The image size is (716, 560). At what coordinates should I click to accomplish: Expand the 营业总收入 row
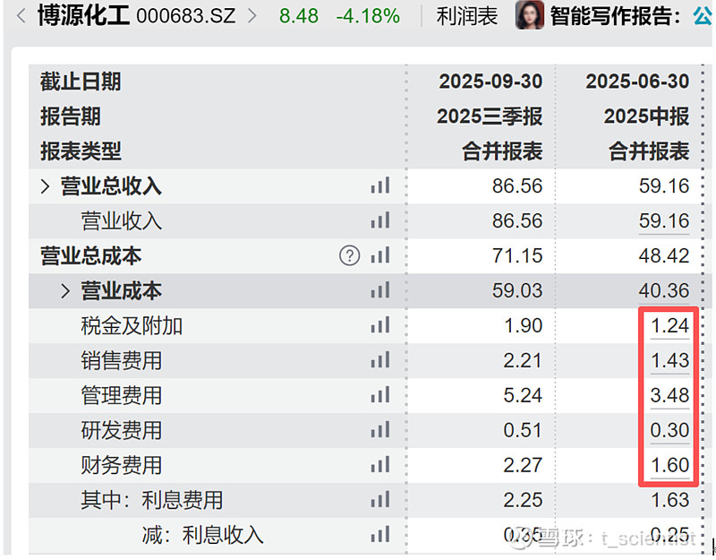pos(45,186)
